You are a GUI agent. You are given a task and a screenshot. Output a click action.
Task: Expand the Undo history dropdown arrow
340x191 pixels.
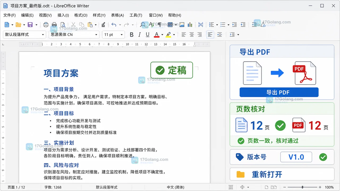[120, 25]
